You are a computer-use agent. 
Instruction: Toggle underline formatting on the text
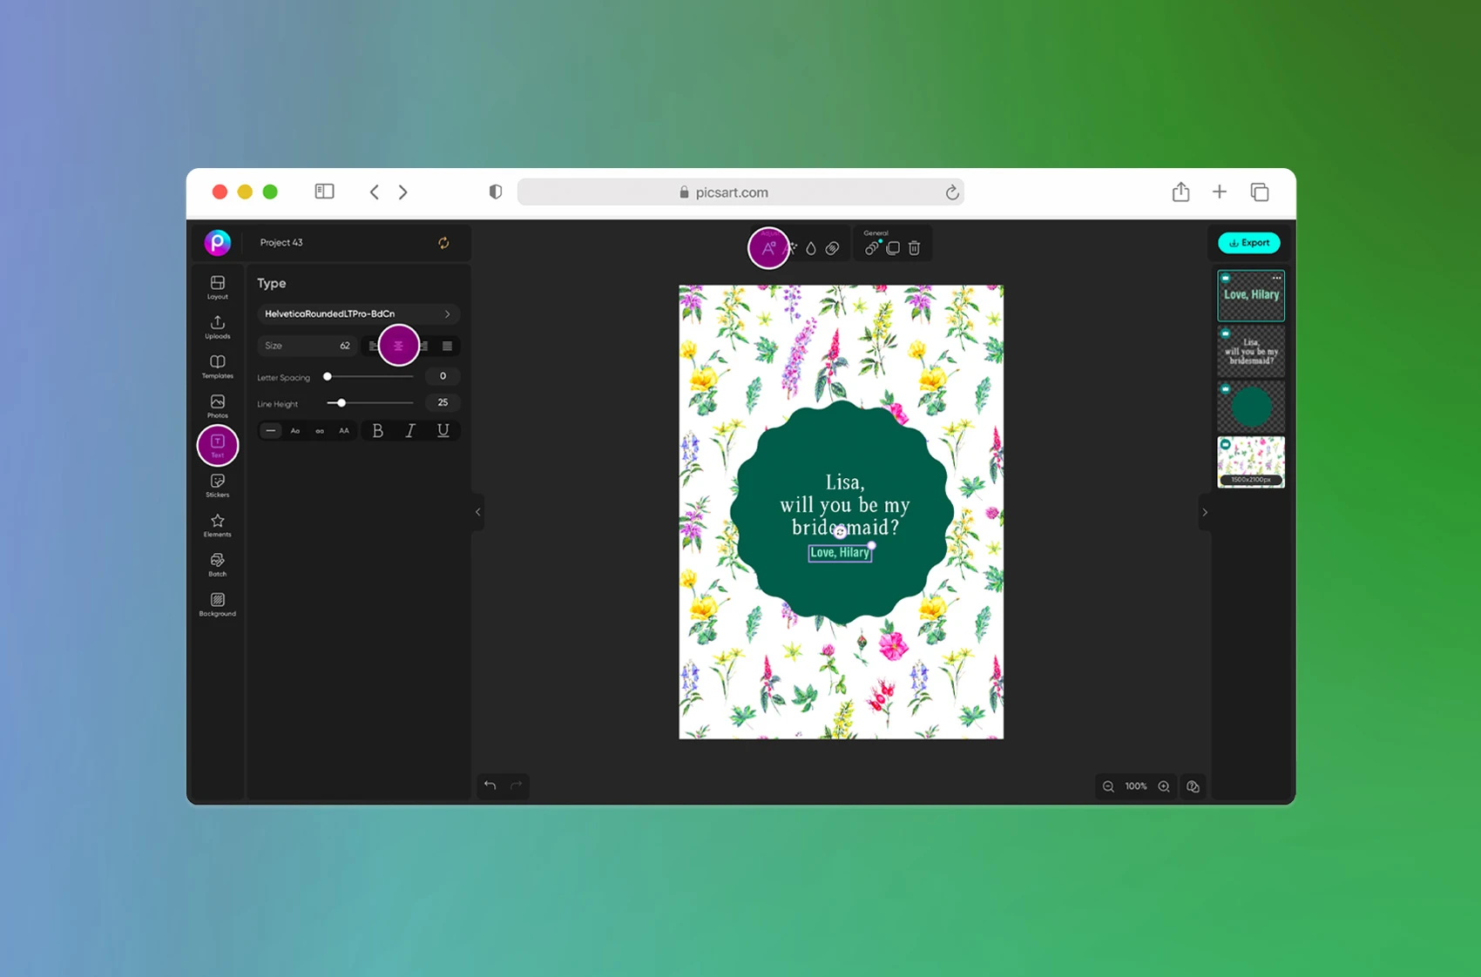pyautogui.click(x=443, y=430)
